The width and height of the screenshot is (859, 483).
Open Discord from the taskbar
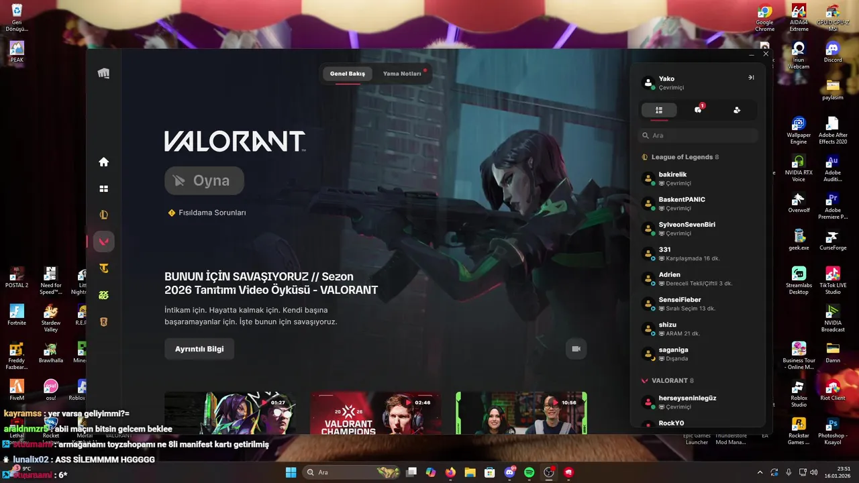[x=509, y=472]
